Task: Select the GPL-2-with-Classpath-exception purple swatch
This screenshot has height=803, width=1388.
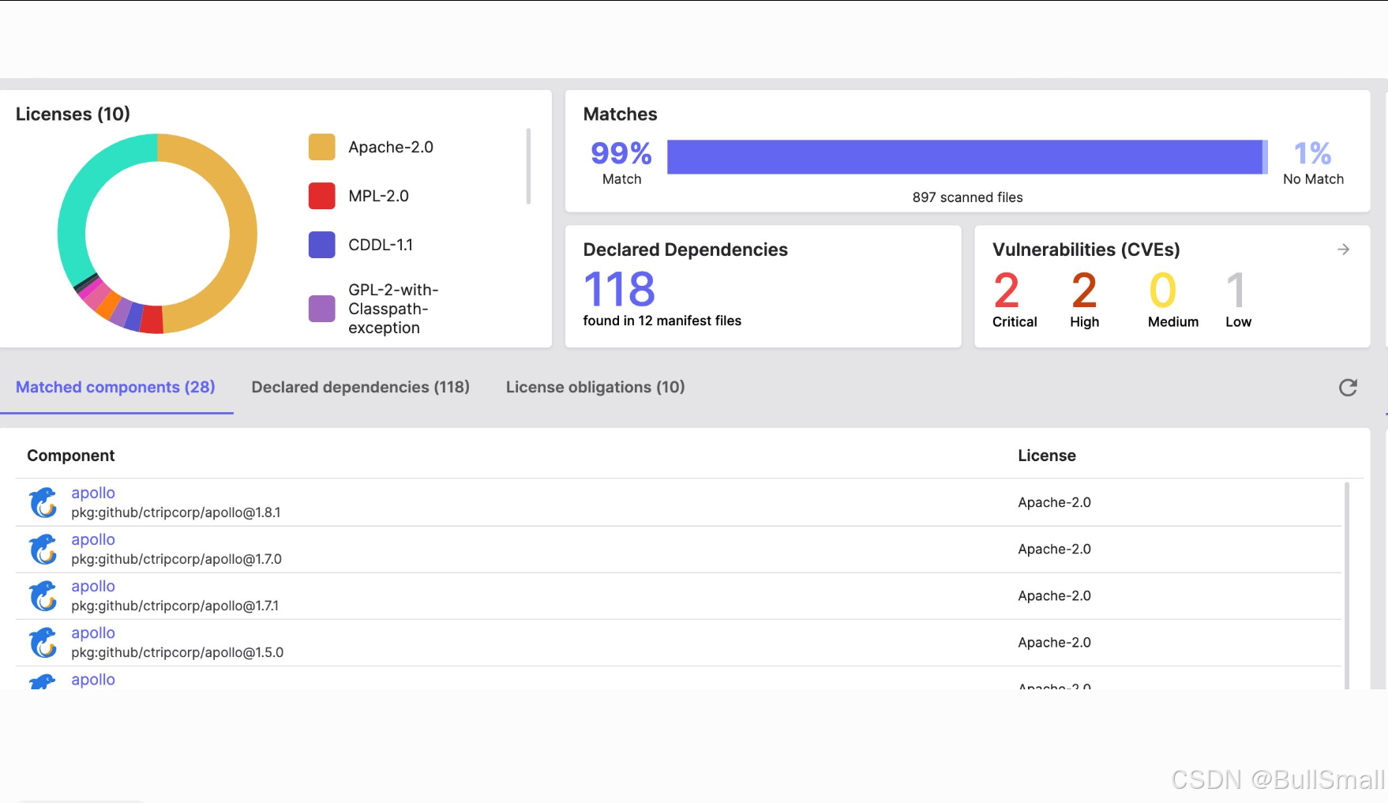Action: point(322,309)
